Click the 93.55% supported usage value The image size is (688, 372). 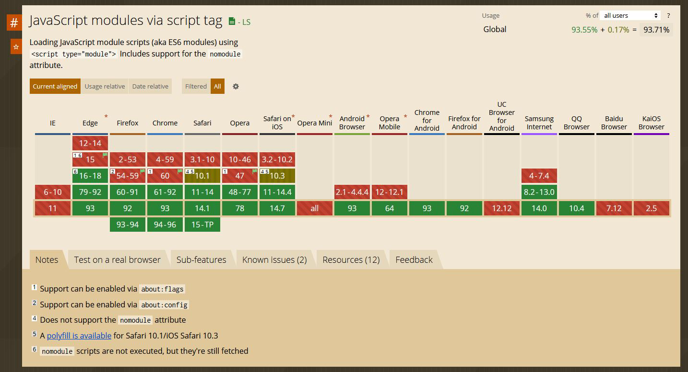(584, 30)
